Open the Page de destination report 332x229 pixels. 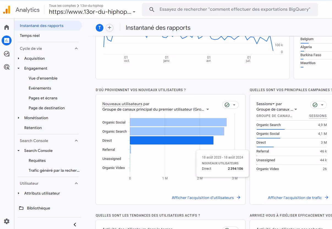pos(47,108)
